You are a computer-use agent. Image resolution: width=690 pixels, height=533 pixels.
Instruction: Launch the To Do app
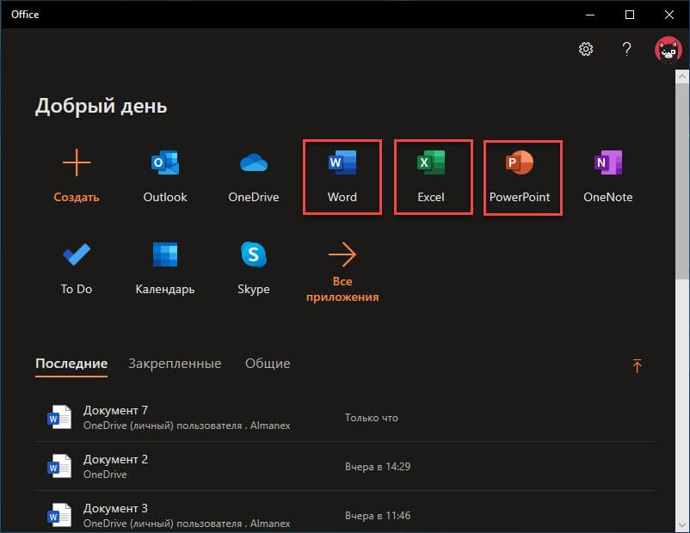(x=77, y=268)
